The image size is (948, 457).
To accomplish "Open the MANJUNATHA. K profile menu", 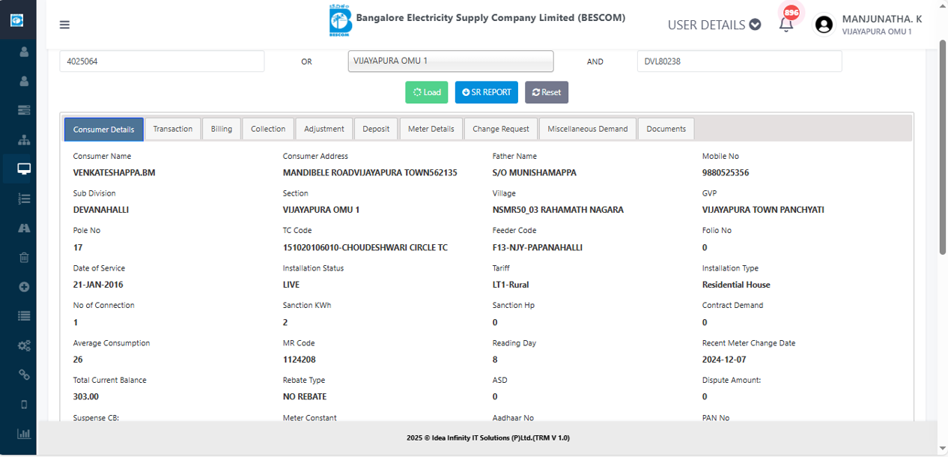I will pyautogui.click(x=881, y=24).
